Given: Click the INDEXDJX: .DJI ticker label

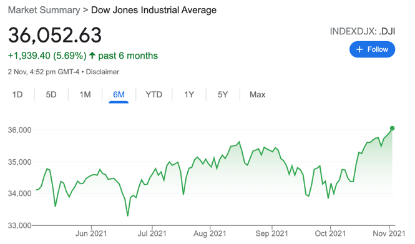Looking at the screenshot, I should click(363, 31).
